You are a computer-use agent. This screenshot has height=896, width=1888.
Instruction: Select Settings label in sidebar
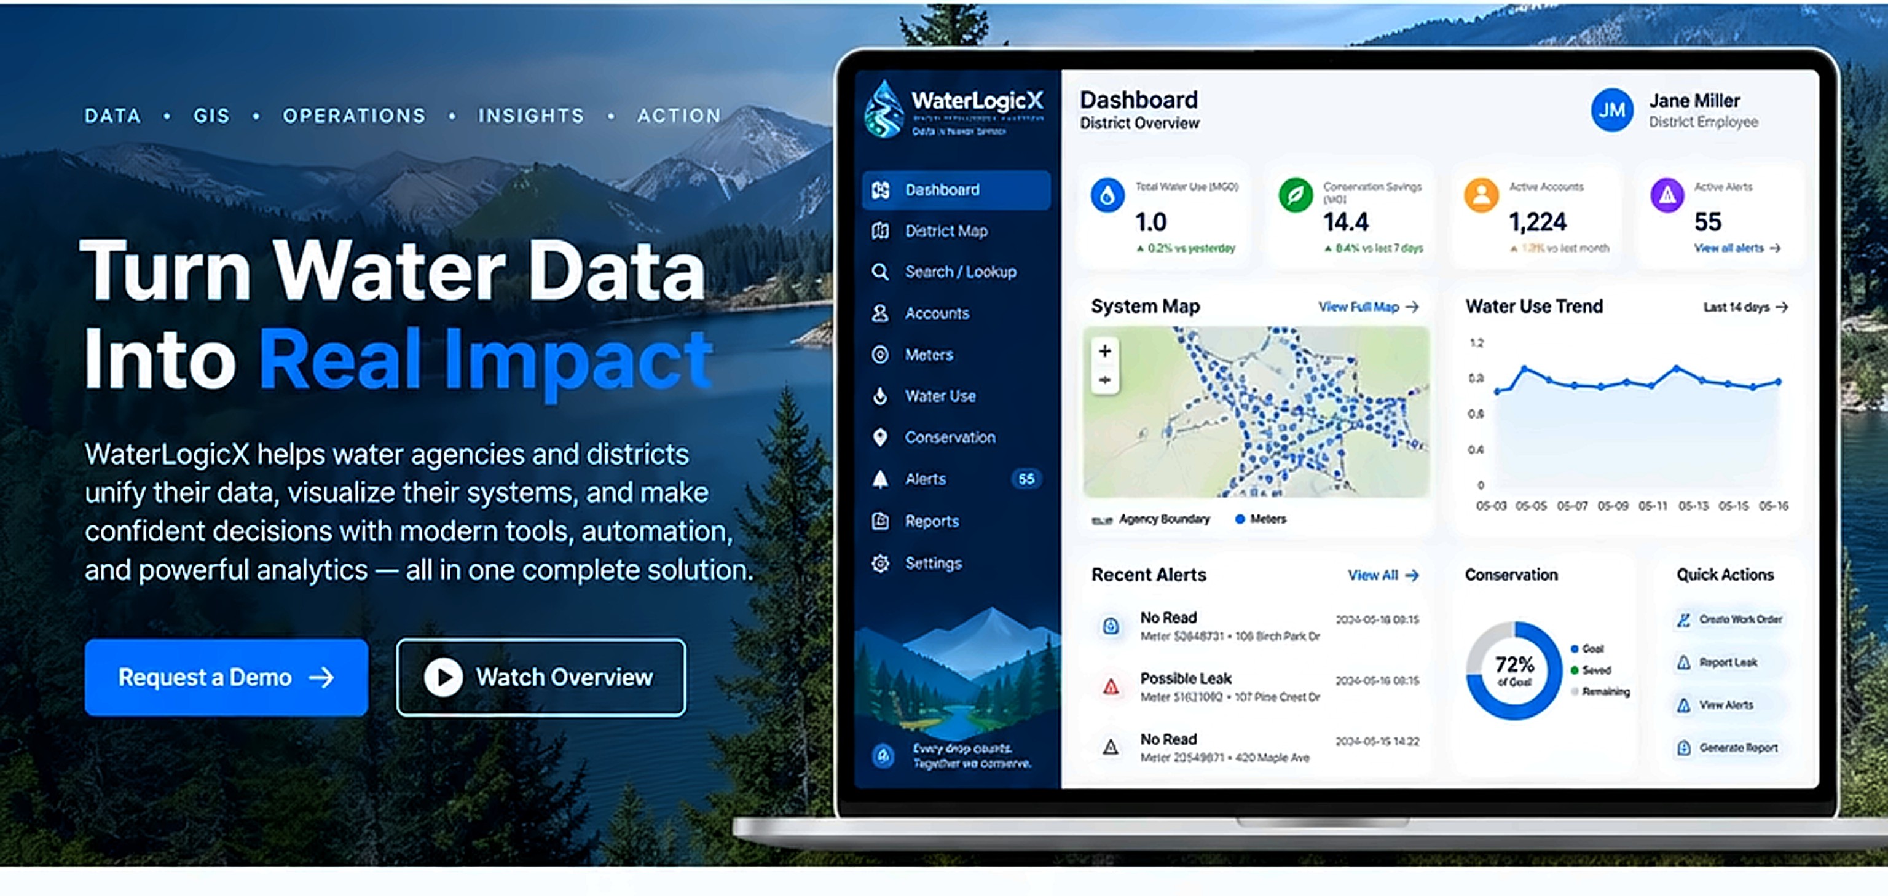click(933, 563)
